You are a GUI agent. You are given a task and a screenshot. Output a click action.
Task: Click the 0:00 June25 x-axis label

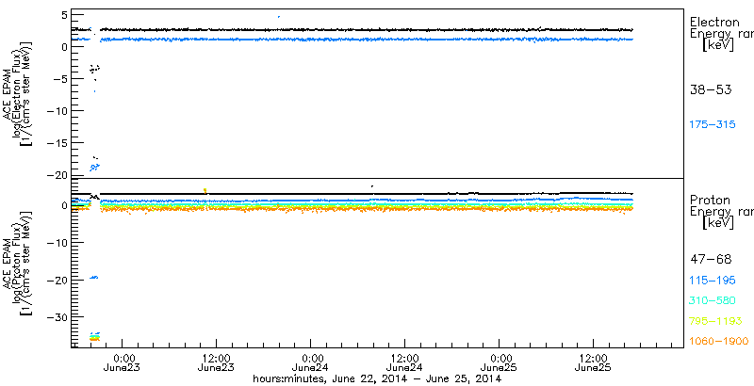(x=500, y=362)
